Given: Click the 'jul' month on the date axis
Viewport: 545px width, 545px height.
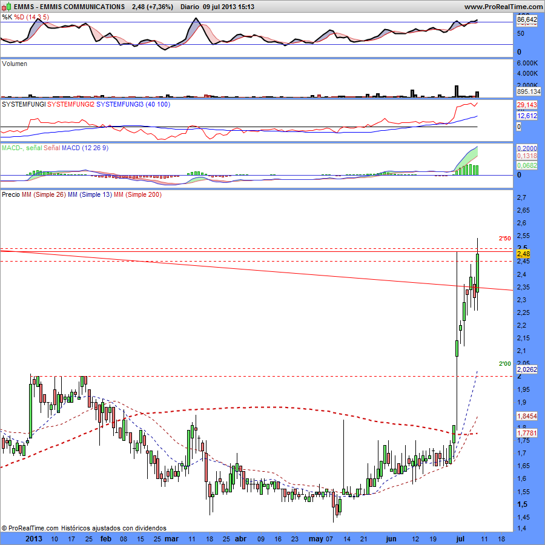Looking at the screenshot, I should 460,539.
